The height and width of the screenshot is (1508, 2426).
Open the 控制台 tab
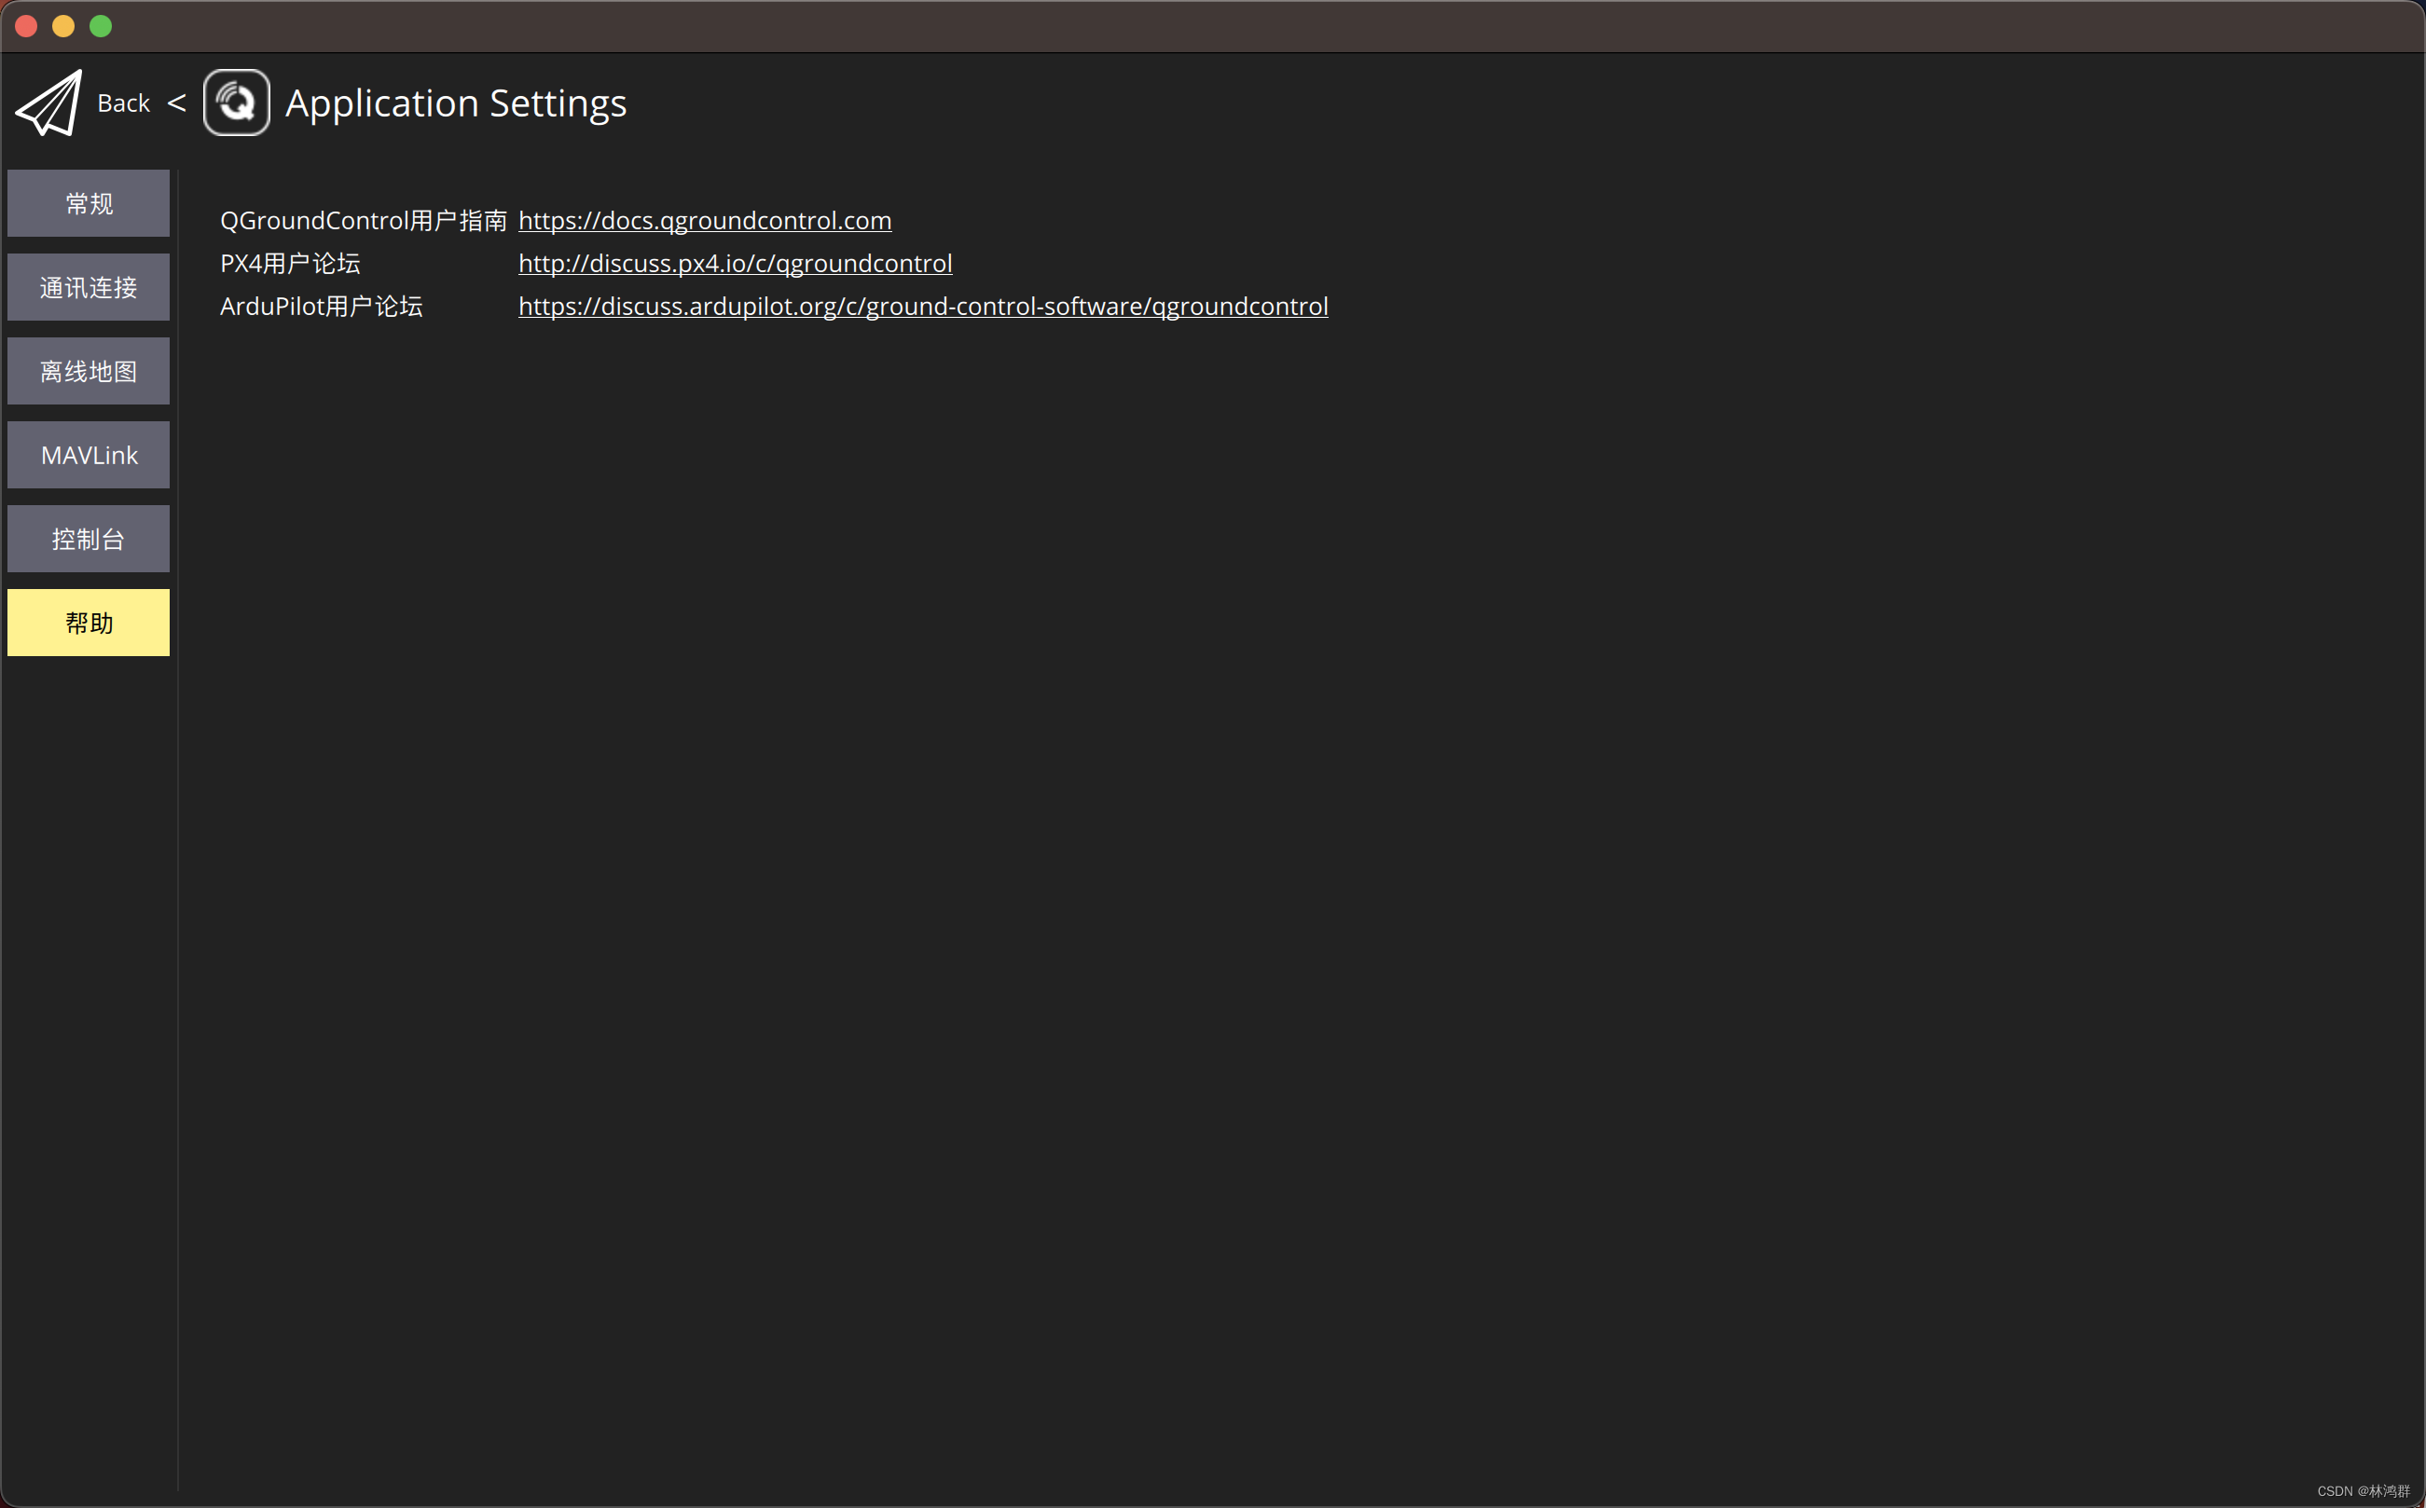tap(89, 539)
